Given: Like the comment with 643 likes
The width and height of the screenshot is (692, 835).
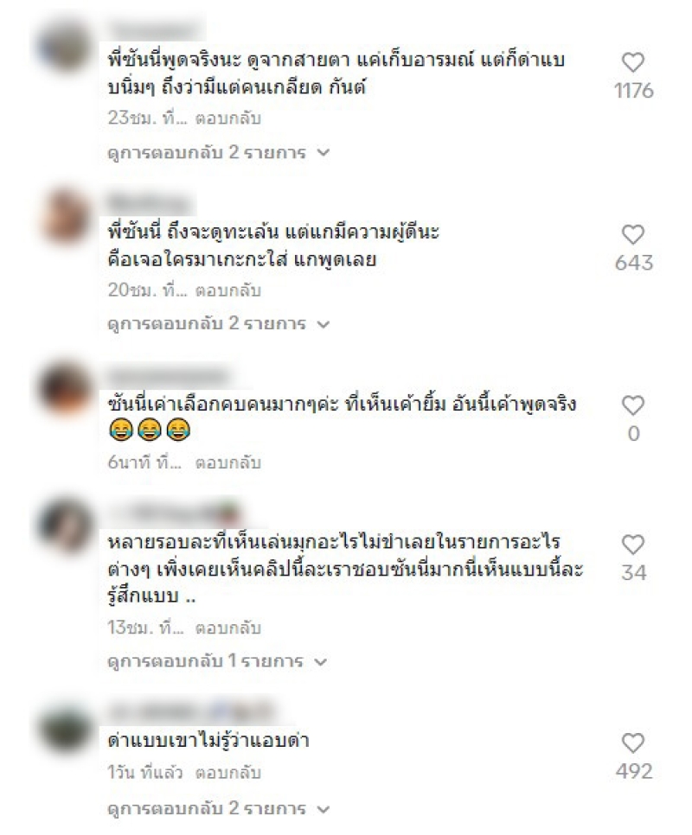Looking at the screenshot, I should pos(633,234).
